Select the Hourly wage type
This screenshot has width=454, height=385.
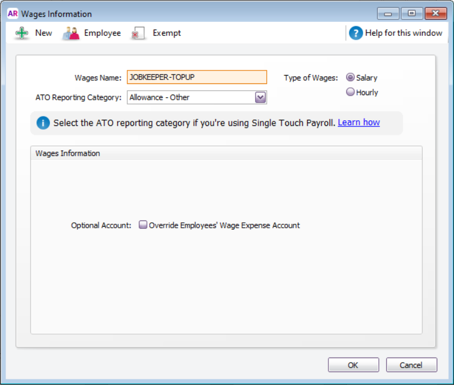351,92
